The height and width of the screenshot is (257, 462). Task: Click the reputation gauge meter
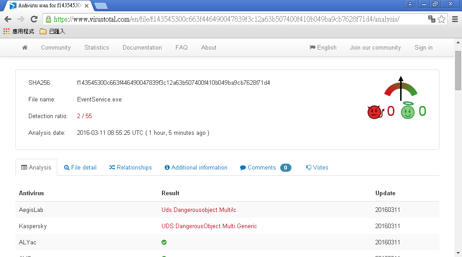(401, 89)
